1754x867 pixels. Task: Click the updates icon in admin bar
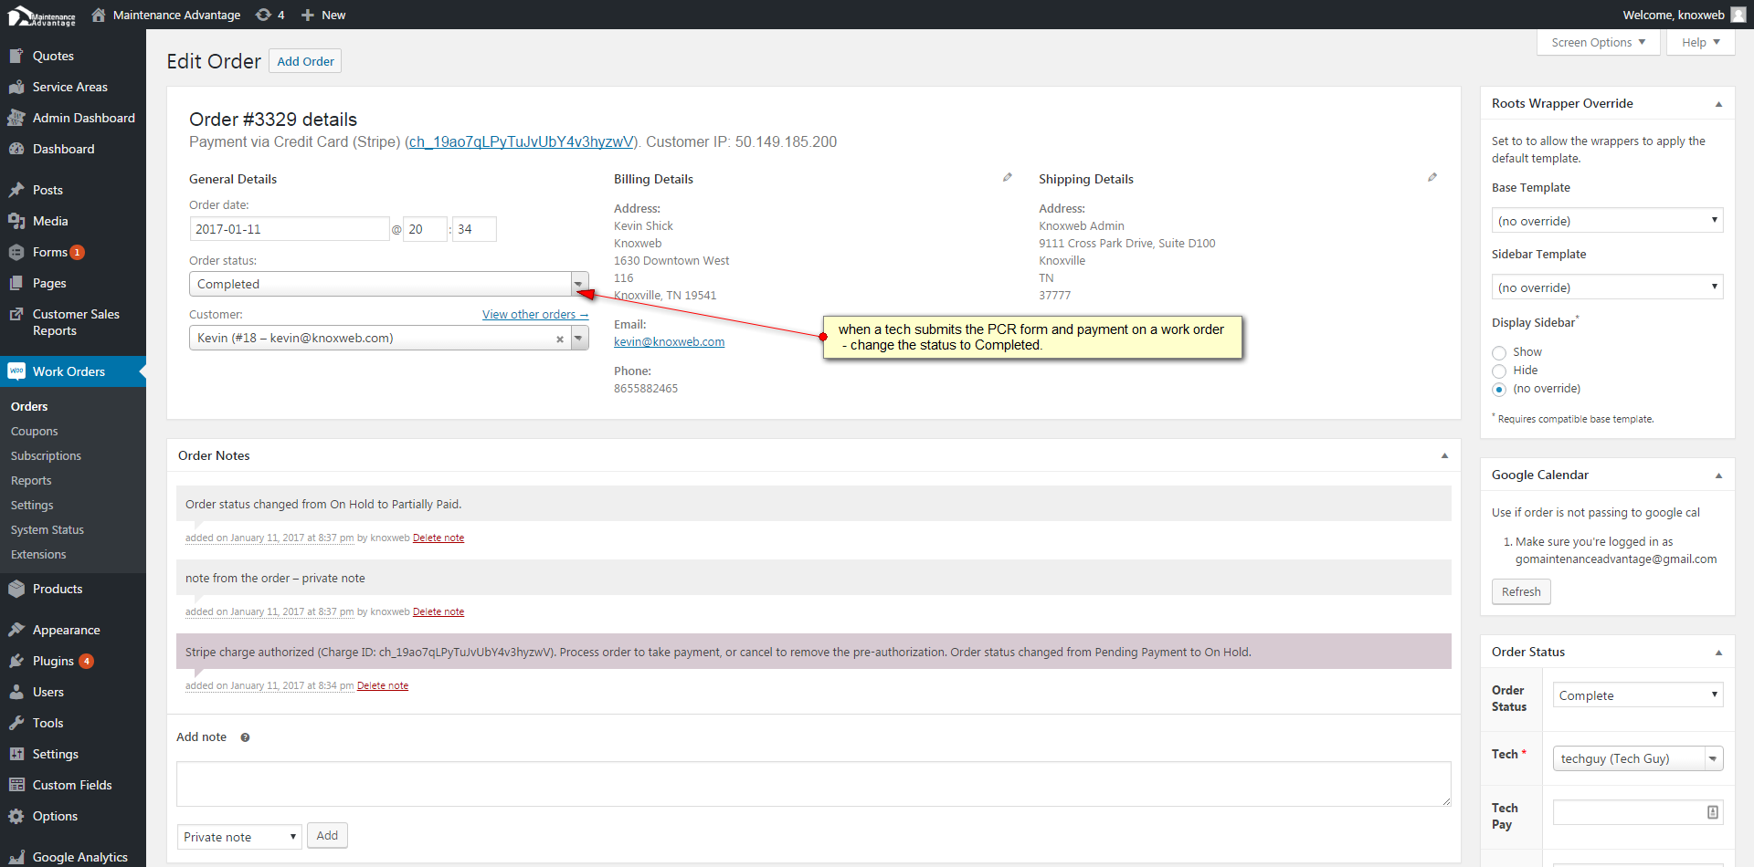coord(264,15)
